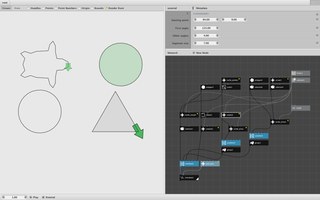Toggle the Origin checkbox

79,8
